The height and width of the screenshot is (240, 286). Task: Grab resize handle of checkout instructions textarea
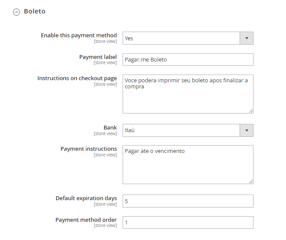(x=251, y=111)
